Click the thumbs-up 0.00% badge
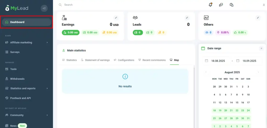Image resolution: width=267 pixels, height=128 pixels. click(x=240, y=32)
